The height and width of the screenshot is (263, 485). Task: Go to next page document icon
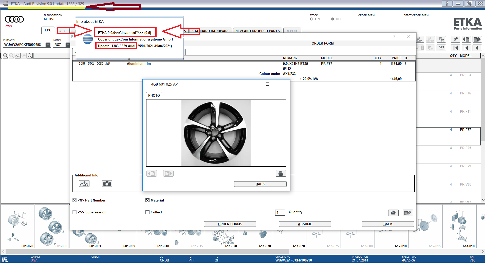[x=477, y=39]
